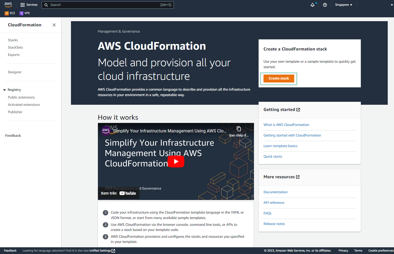Open the Quick starts link

pos(273,157)
